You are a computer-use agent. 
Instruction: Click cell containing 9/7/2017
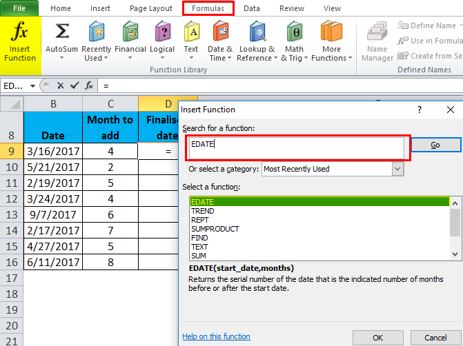(x=53, y=214)
